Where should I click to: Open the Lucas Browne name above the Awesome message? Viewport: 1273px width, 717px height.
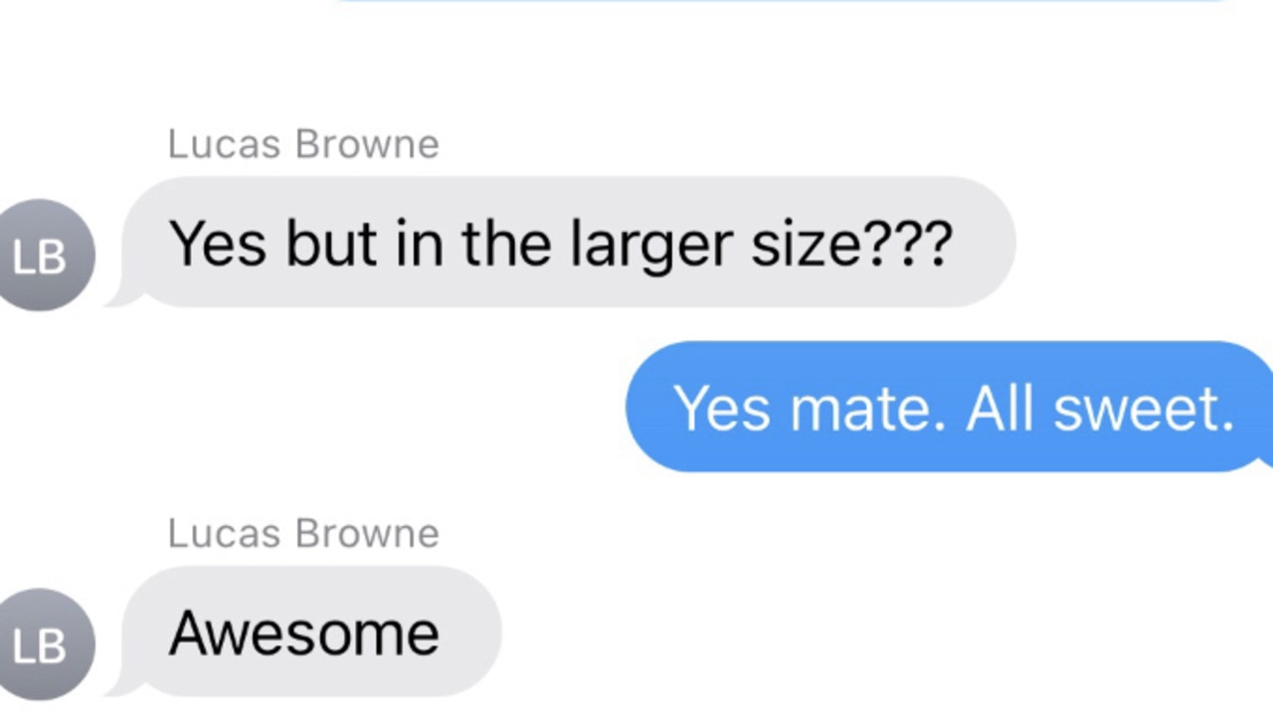coord(303,534)
